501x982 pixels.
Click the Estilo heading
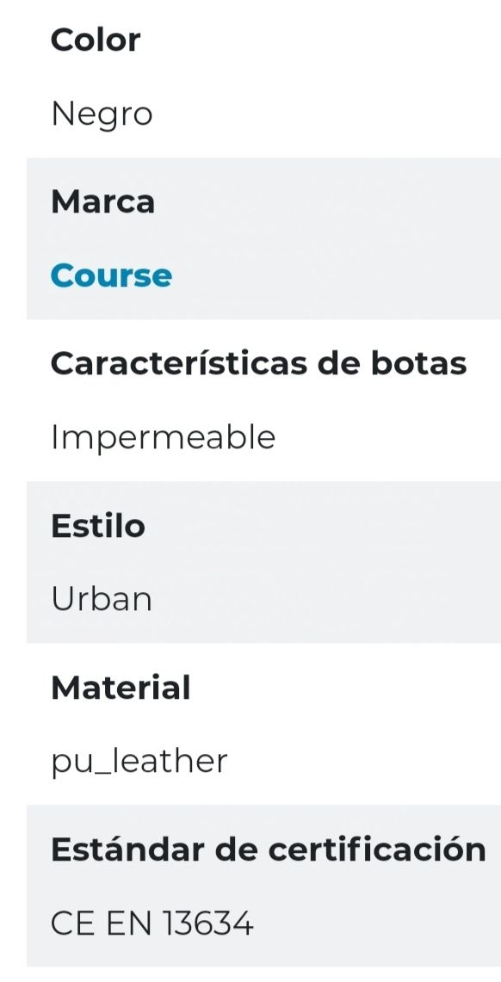point(98,525)
